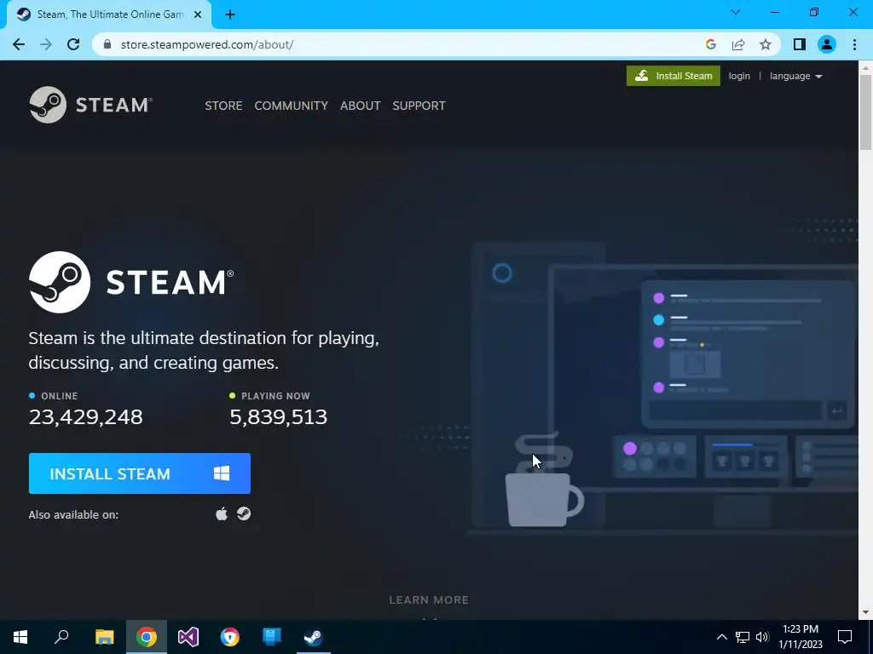Open the tab search chevron
873x654 pixels.
736,12
